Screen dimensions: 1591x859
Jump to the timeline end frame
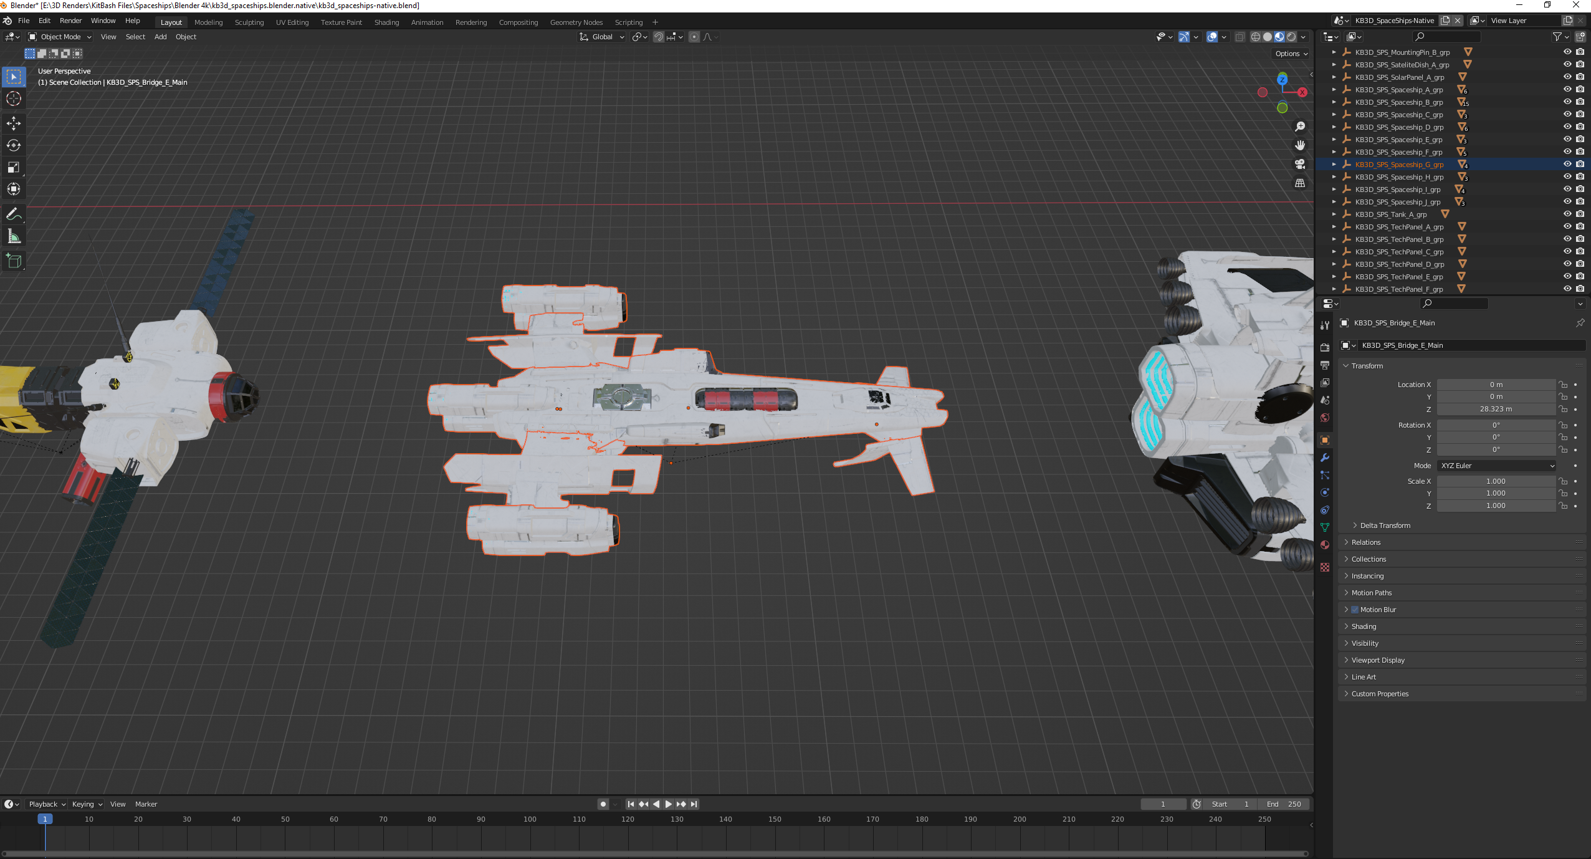694,804
